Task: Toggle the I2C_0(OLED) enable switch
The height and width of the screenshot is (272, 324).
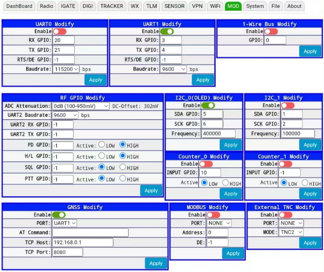Action: click(208, 105)
